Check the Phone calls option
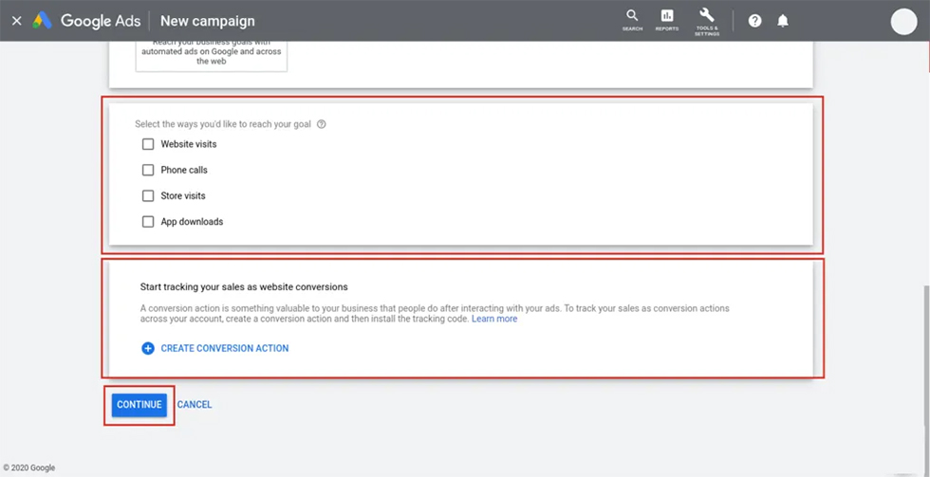 tap(148, 170)
